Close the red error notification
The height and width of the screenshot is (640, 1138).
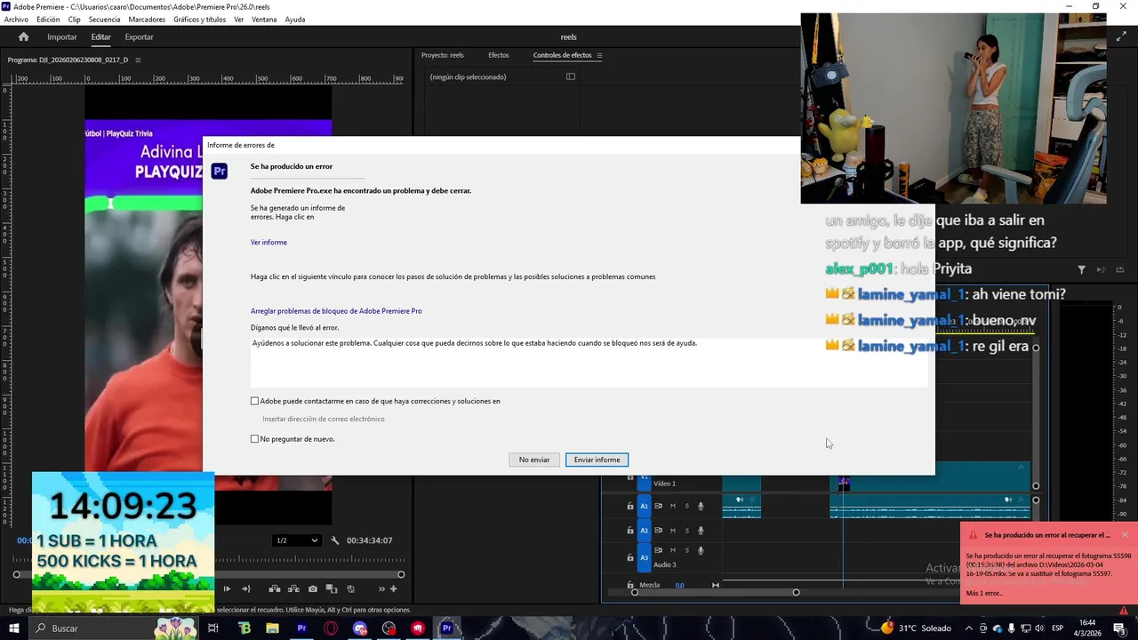[x=1125, y=534]
